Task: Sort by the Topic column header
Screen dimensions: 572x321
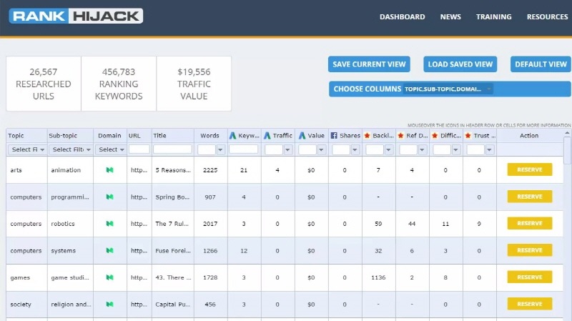Action: point(16,136)
